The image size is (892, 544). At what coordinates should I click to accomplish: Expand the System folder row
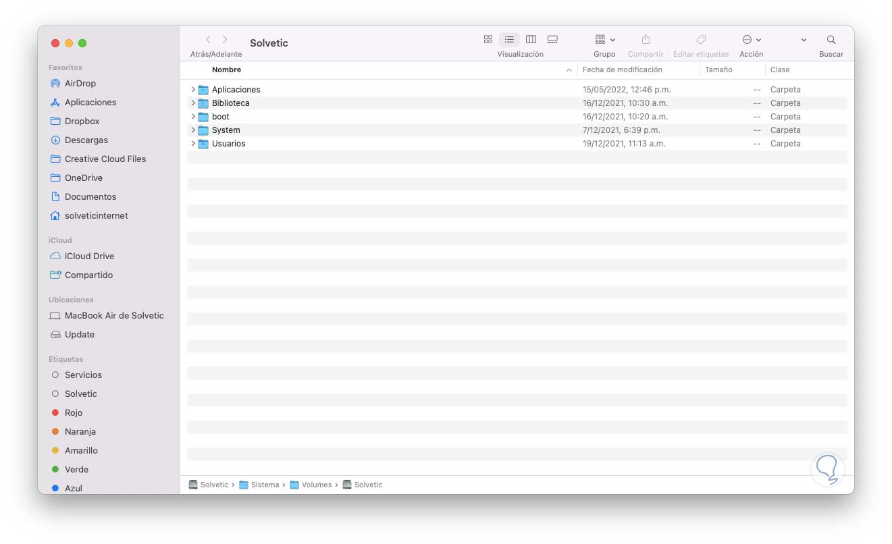193,130
